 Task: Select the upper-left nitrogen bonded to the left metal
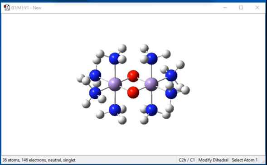click(x=95, y=75)
